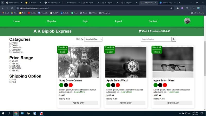This screenshot has height=116, width=206.
Task: Pick black color for Apple Smart Watch
Action: [x=113, y=85]
